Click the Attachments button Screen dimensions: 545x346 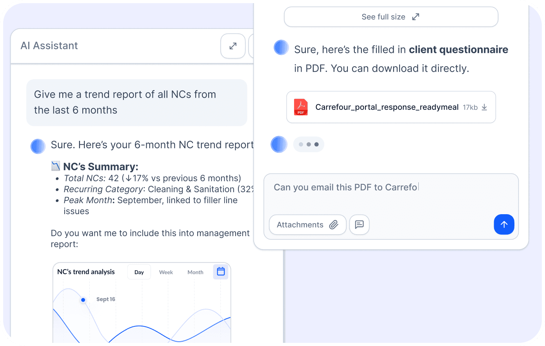[x=308, y=225]
